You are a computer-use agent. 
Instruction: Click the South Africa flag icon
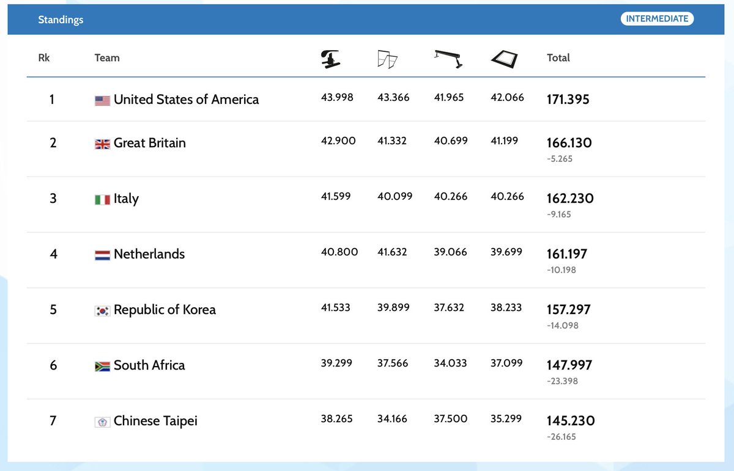click(x=102, y=365)
